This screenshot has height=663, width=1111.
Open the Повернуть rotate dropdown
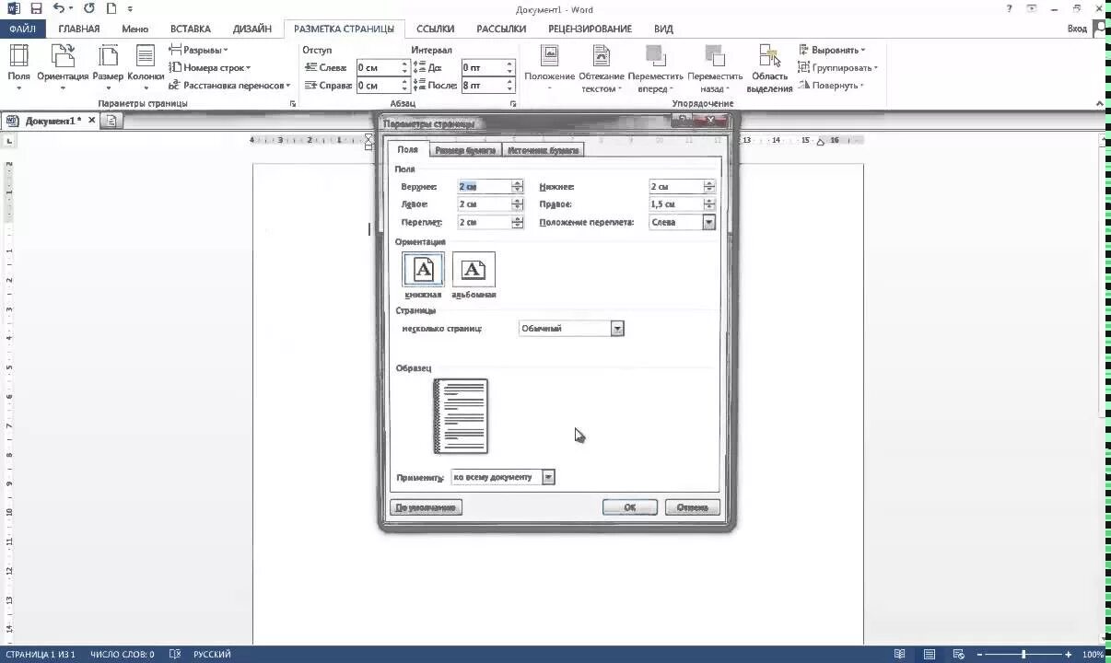[831, 85]
